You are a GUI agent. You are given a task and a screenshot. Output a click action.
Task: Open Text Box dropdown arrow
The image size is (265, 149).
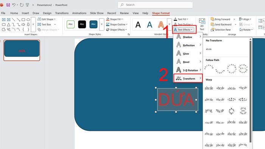[x=55, y=25]
